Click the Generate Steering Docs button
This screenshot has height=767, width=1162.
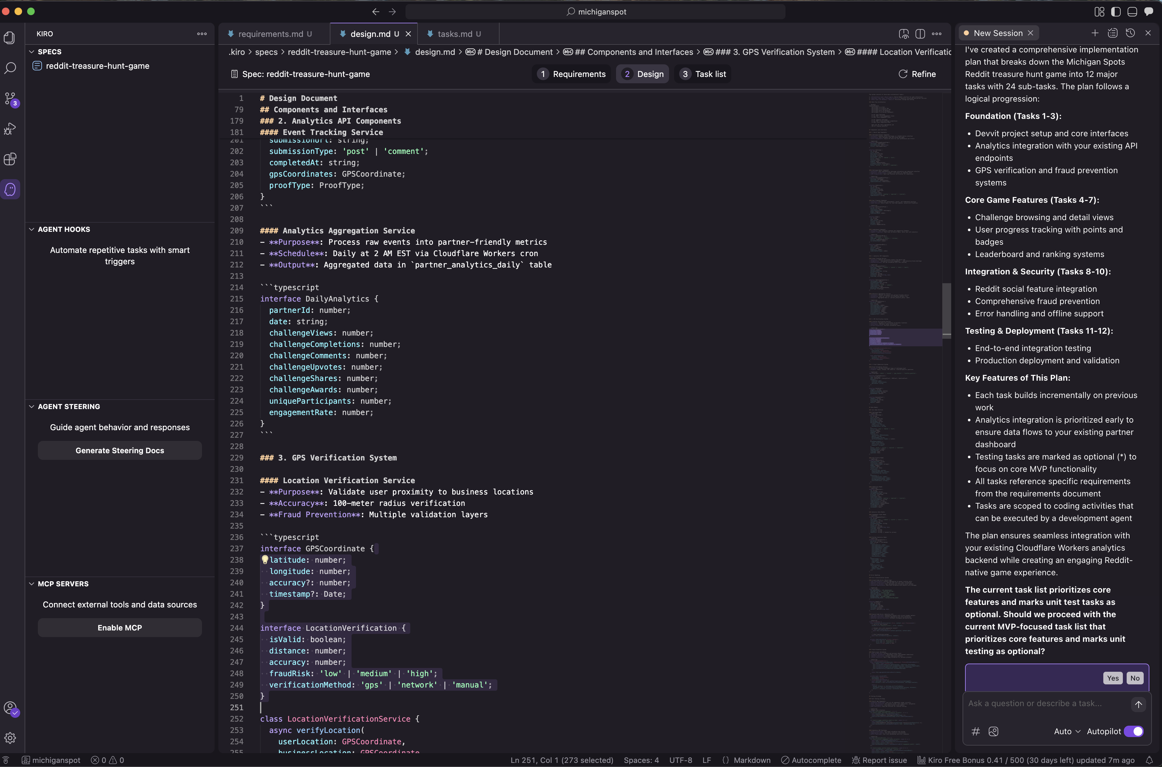pos(119,450)
